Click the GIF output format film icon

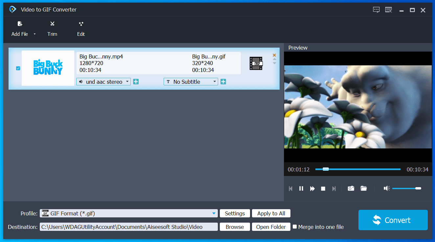pos(256,63)
